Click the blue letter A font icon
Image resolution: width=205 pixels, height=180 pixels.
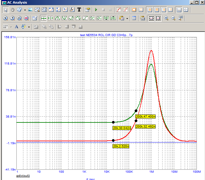(x=16, y=27)
